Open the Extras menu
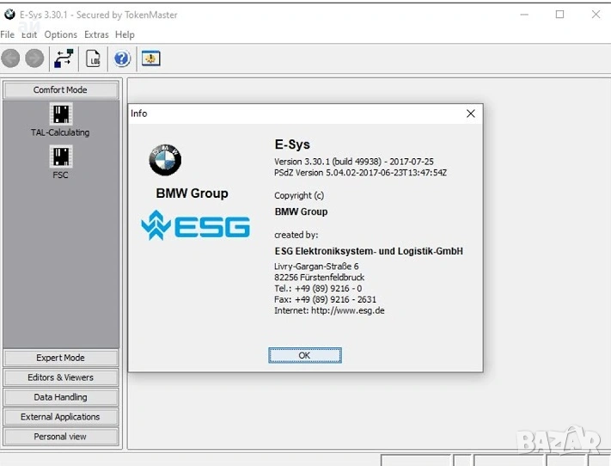 click(96, 34)
